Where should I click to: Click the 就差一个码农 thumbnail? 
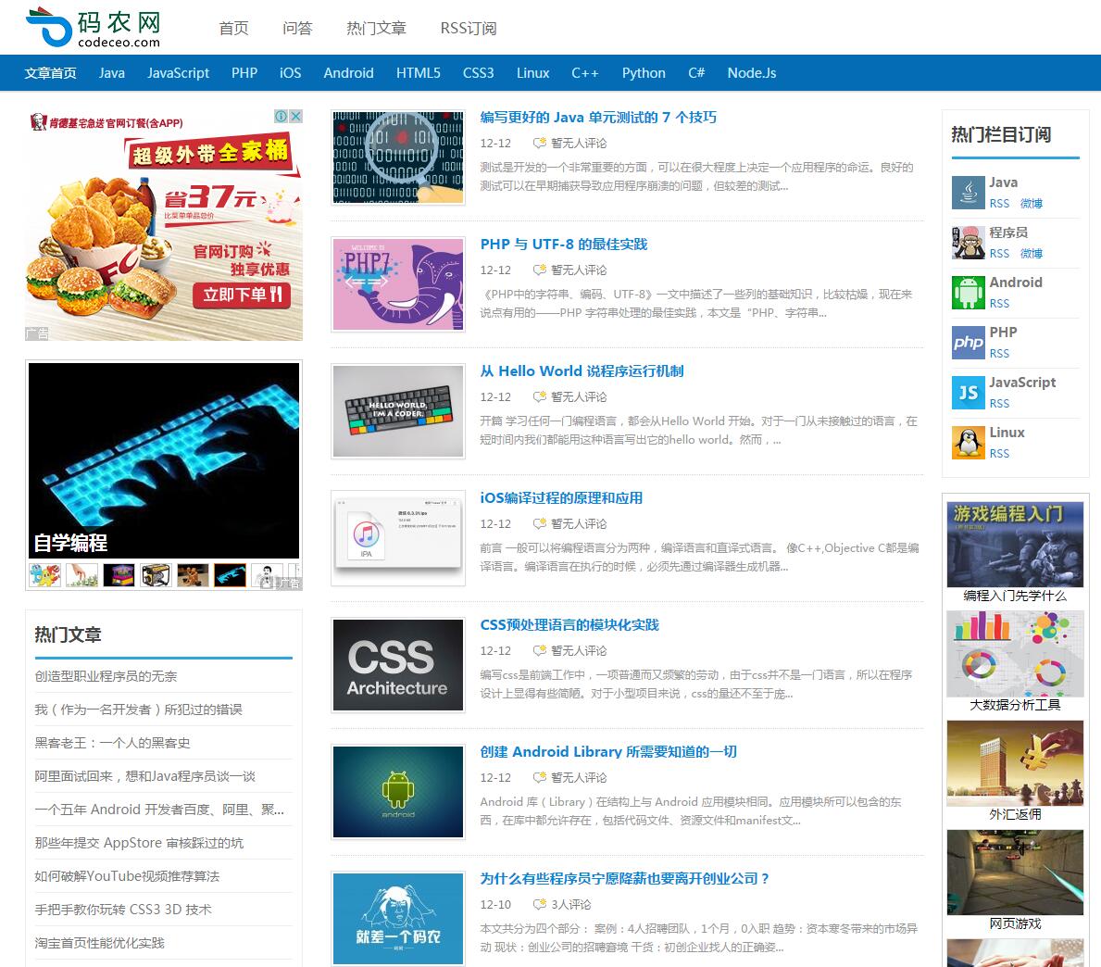click(x=398, y=919)
